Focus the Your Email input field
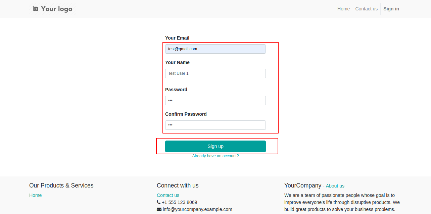Screen dimensions: 431x214 point(215,49)
